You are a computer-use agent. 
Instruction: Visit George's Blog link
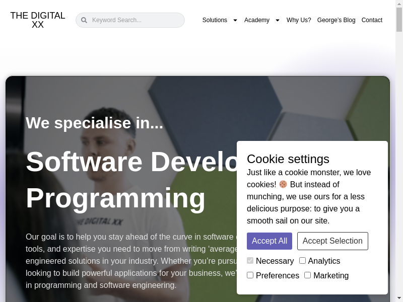tap(336, 20)
